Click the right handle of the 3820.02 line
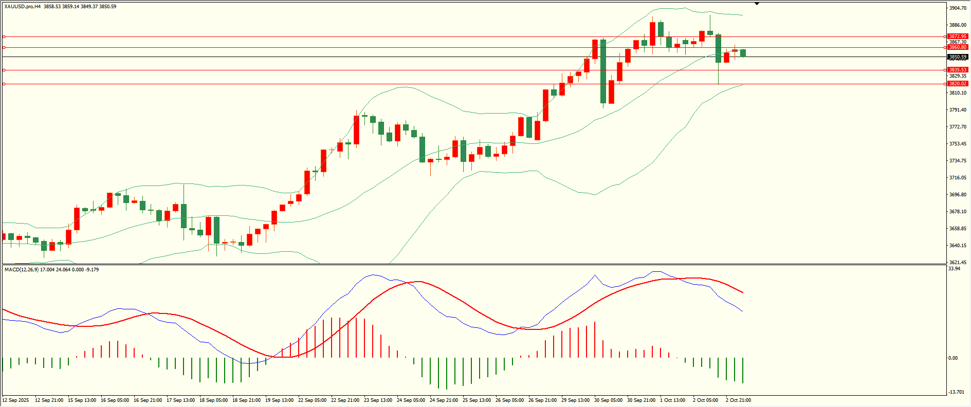 coord(945,84)
